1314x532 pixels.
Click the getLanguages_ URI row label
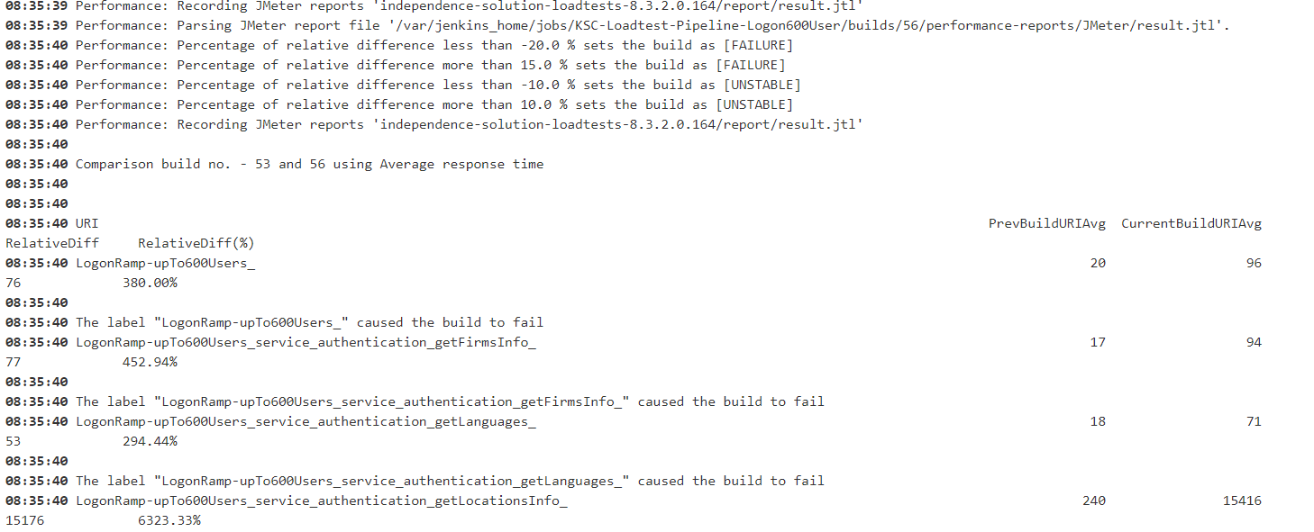click(x=306, y=421)
